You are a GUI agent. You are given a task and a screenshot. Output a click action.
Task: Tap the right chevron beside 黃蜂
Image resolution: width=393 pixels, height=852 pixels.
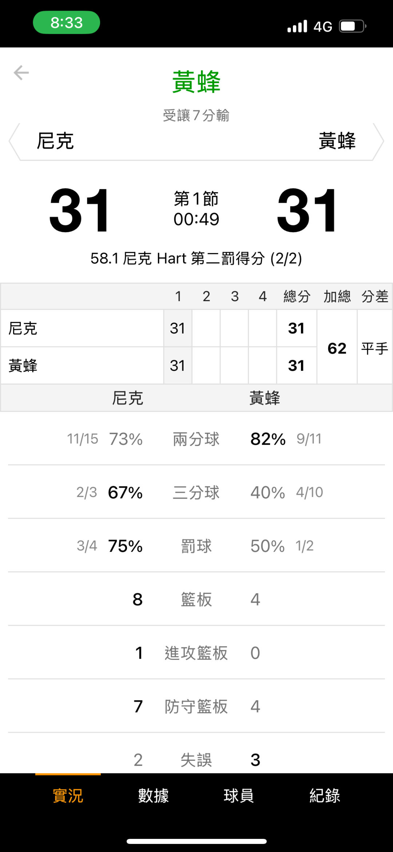point(379,141)
